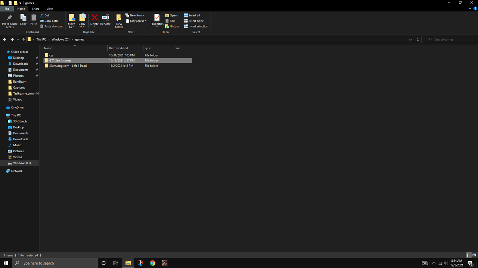Click the red Delete icon
Viewport: 478px width, 268px height.
94,17
